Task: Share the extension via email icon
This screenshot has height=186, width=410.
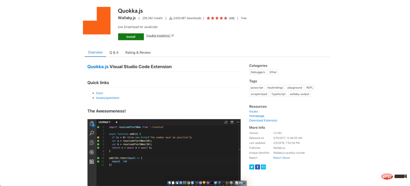Action: [x=263, y=167]
